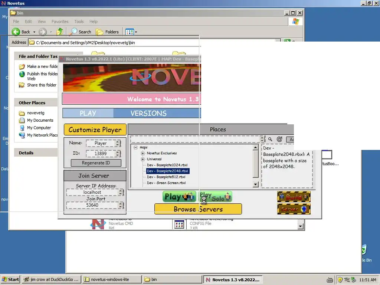
Task: Open the Forward history dropdown arrow
Action: pyautogui.click(x=51, y=32)
